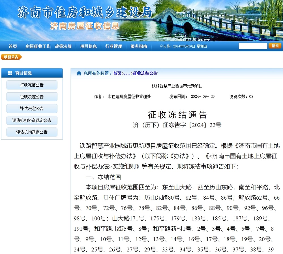283x254 pixels.
Task: Click the publish date 2024-09-20
Action: click(x=203, y=97)
